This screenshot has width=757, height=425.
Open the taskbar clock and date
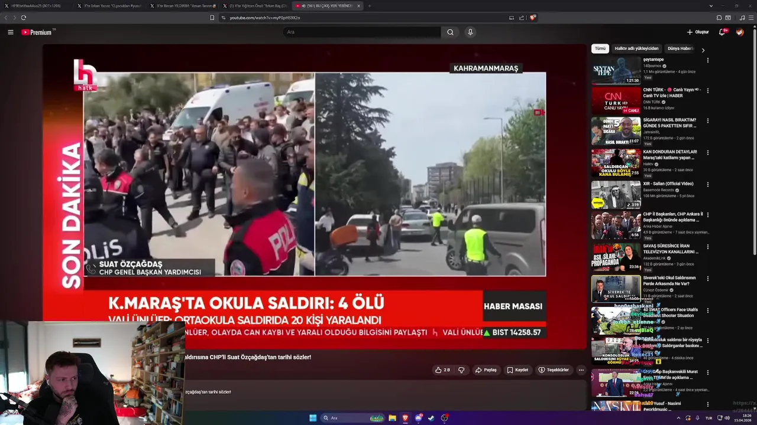click(742, 418)
